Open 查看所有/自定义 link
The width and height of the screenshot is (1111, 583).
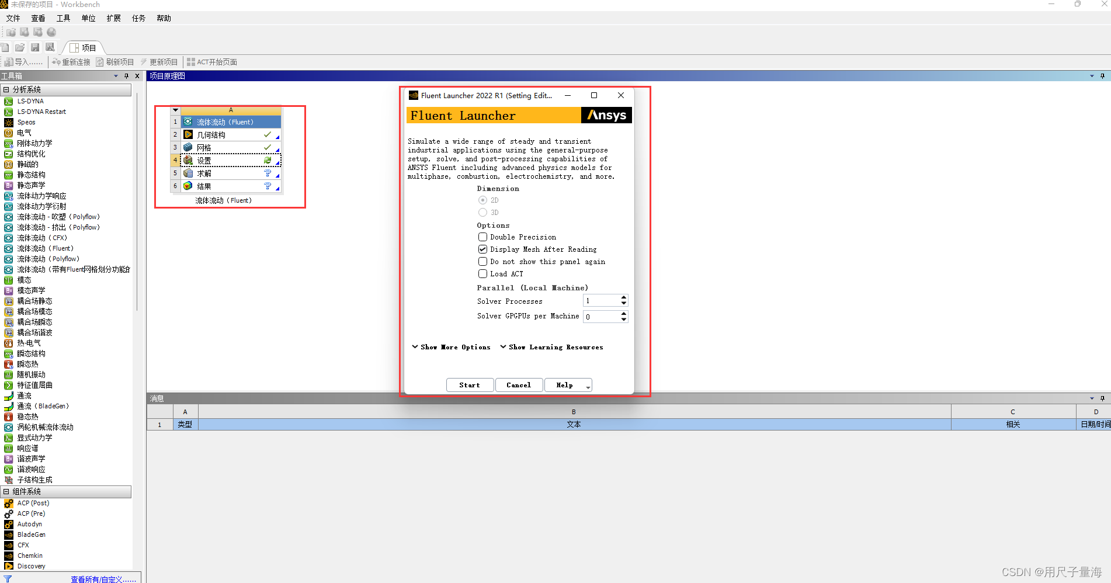point(103,579)
